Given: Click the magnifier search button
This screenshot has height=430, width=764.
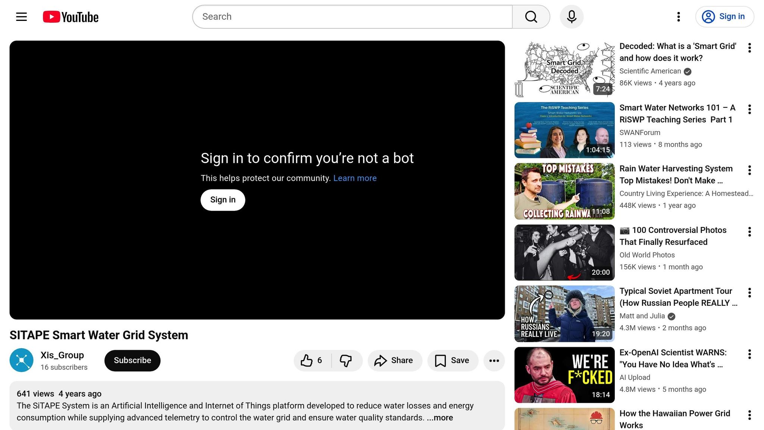Looking at the screenshot, I should coord(531,17).
